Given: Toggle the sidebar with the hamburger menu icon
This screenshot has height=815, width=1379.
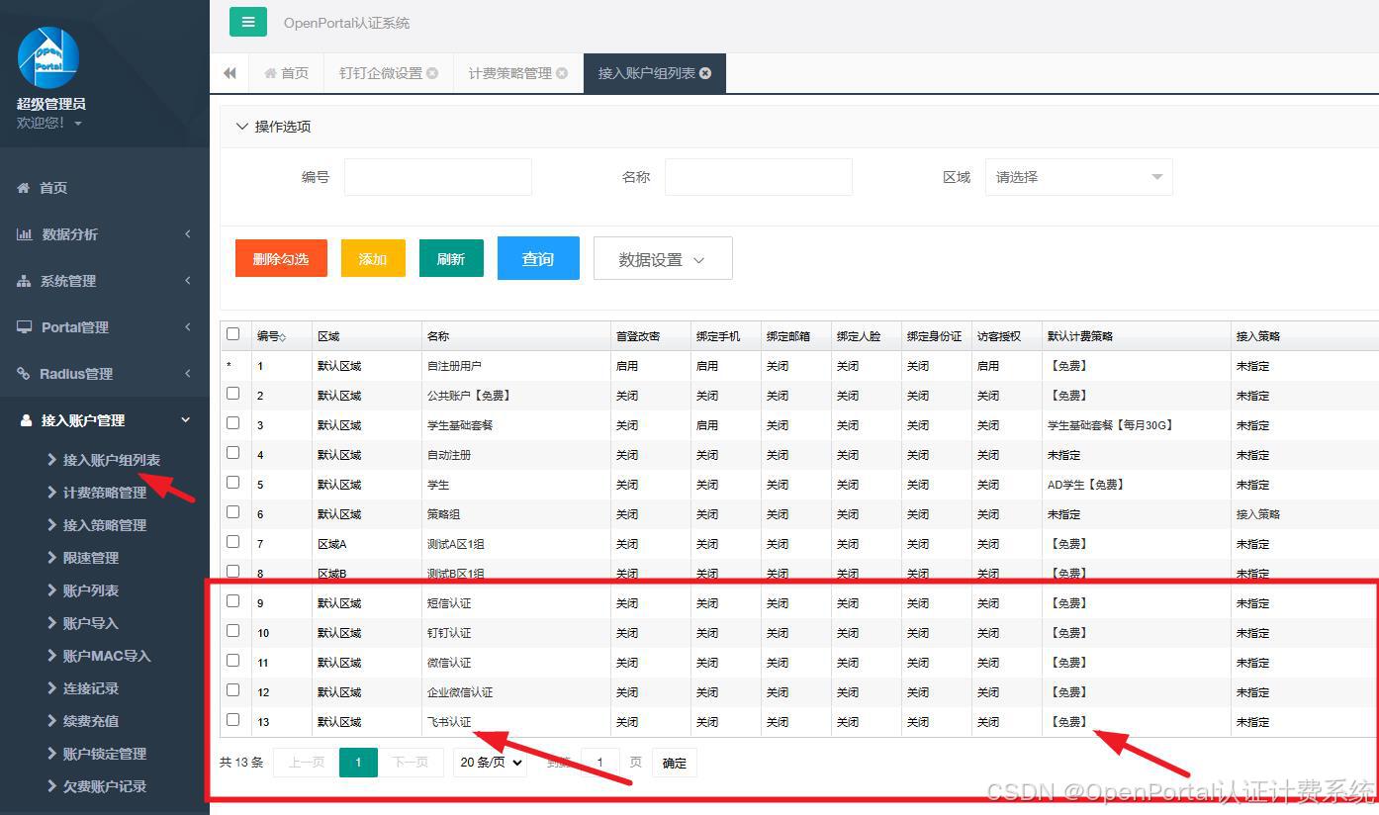Looking at the screenshot, I should tap(248, 22).
